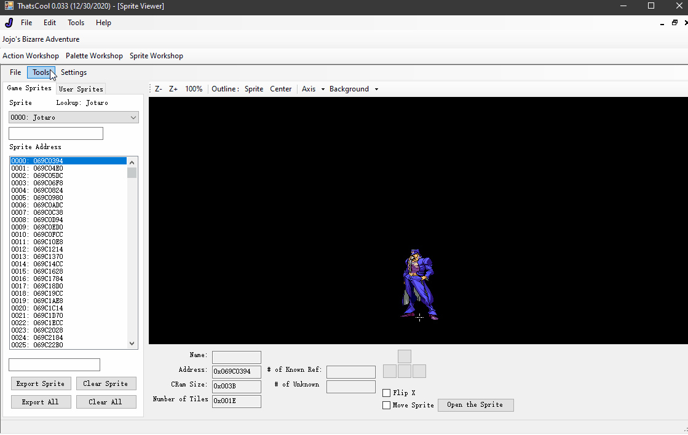Click Export Sprite button
Screen dimensions: 688x435
[41, 383]
